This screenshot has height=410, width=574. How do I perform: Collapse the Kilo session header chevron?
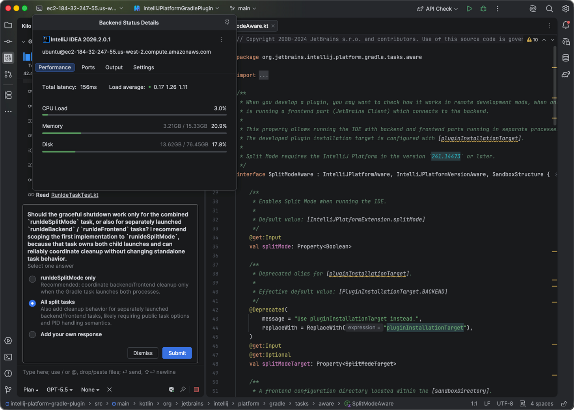point(23,41)
